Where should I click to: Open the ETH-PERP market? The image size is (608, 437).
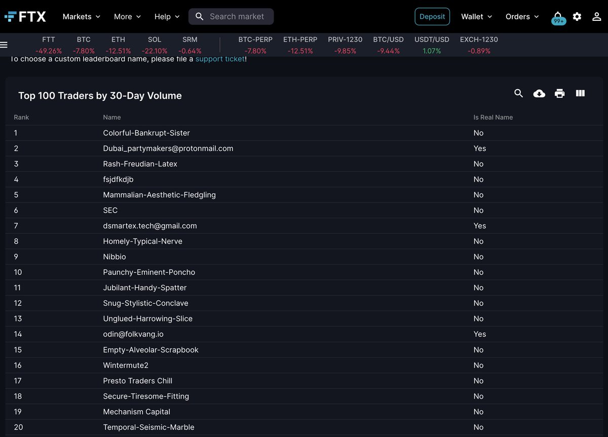coord(300,45)
